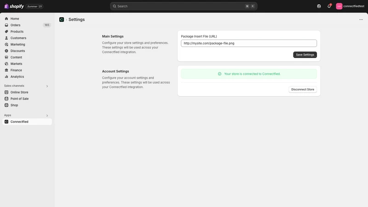Viewport: 368px width, 207px height.
Task: Click the Products tag icon
Action: (x=6, y=31)
